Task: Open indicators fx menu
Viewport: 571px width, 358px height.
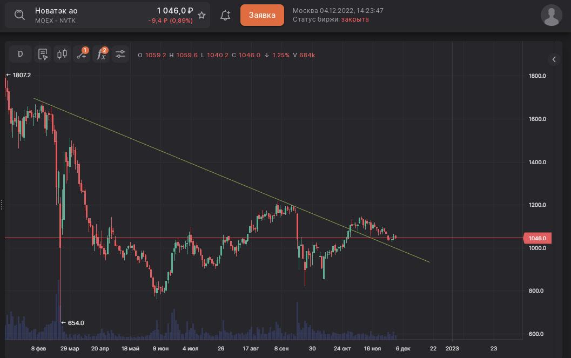Action: [x=100, y=54]
